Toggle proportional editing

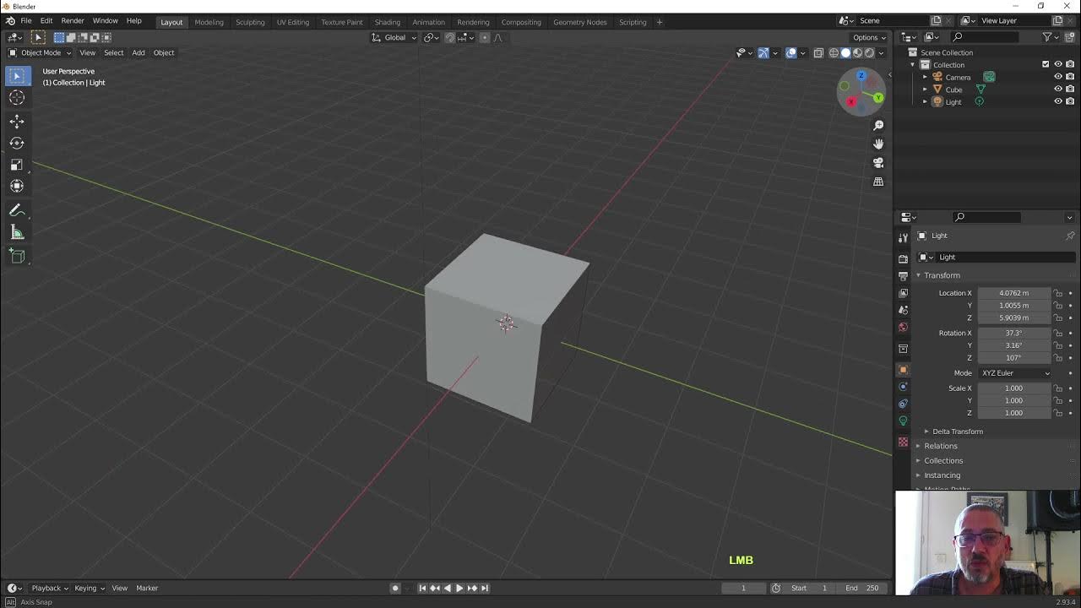[x=485, y=37]
